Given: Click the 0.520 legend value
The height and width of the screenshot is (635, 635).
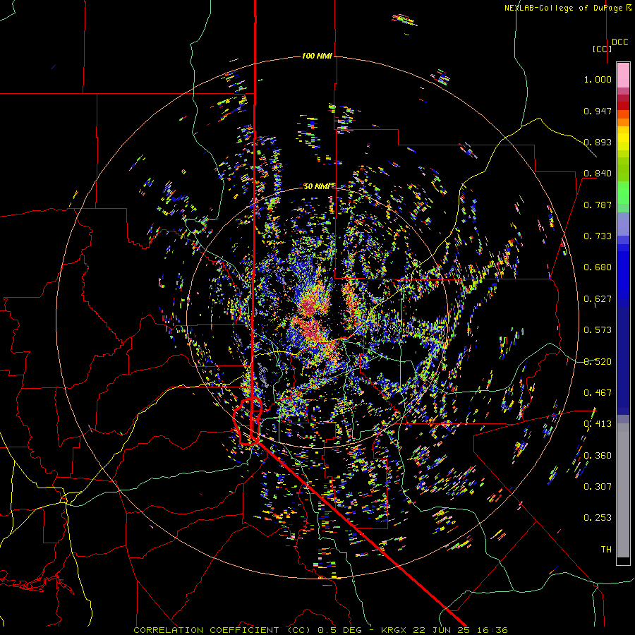Looking at the screenshot, I should (x=598, y=362).
